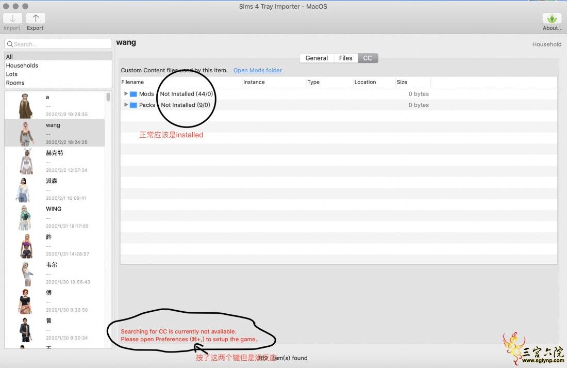This screenshot has width=567, height=368.
Task: Select the 韦尔 household thumbnail
Action: click(x=26, y=274)
